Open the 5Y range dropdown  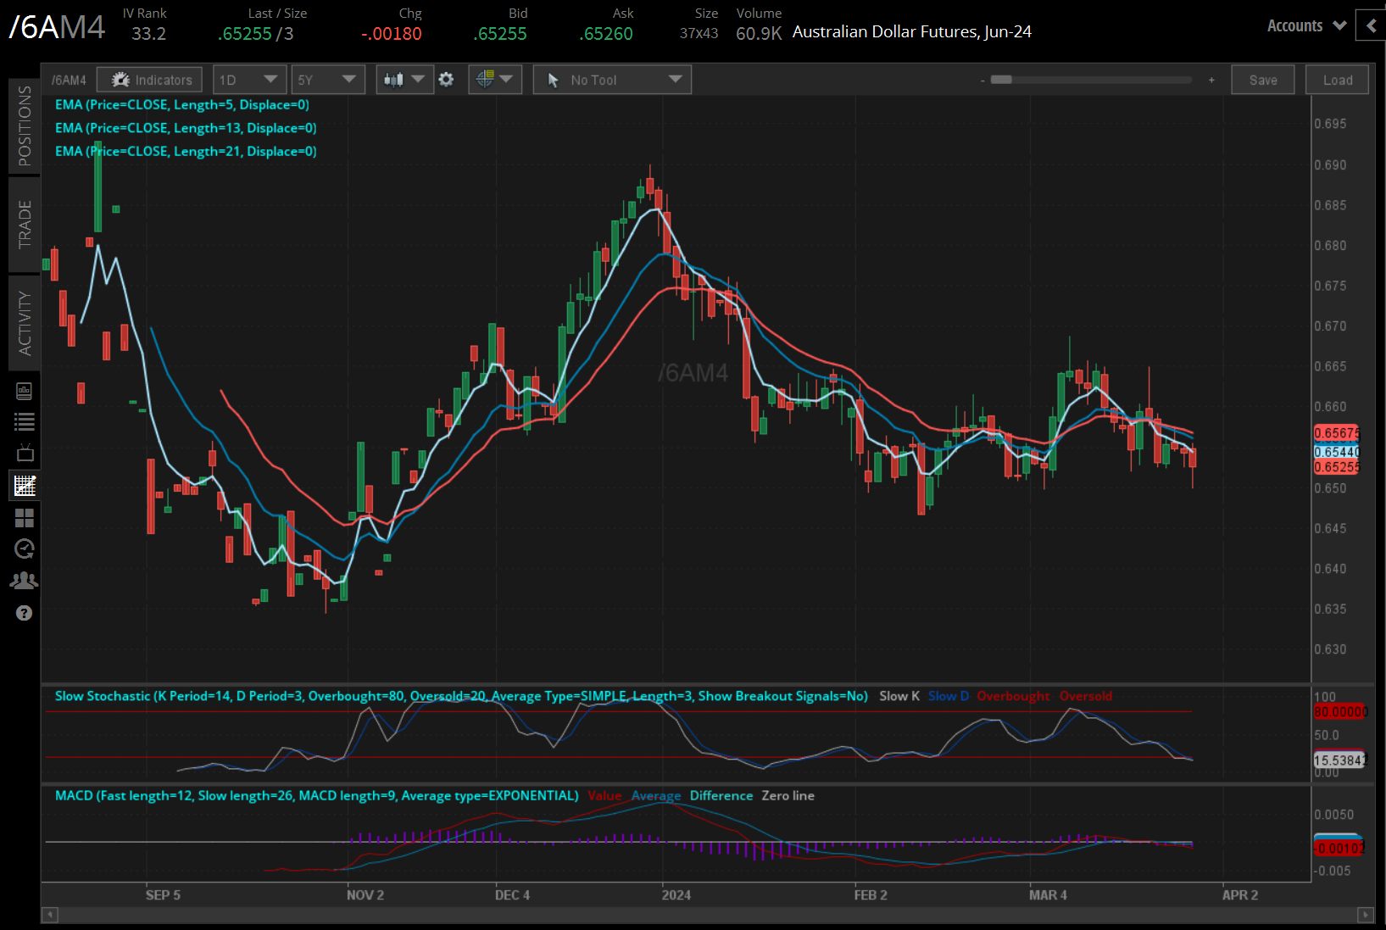pyautogui.click(x=327, y=80)
